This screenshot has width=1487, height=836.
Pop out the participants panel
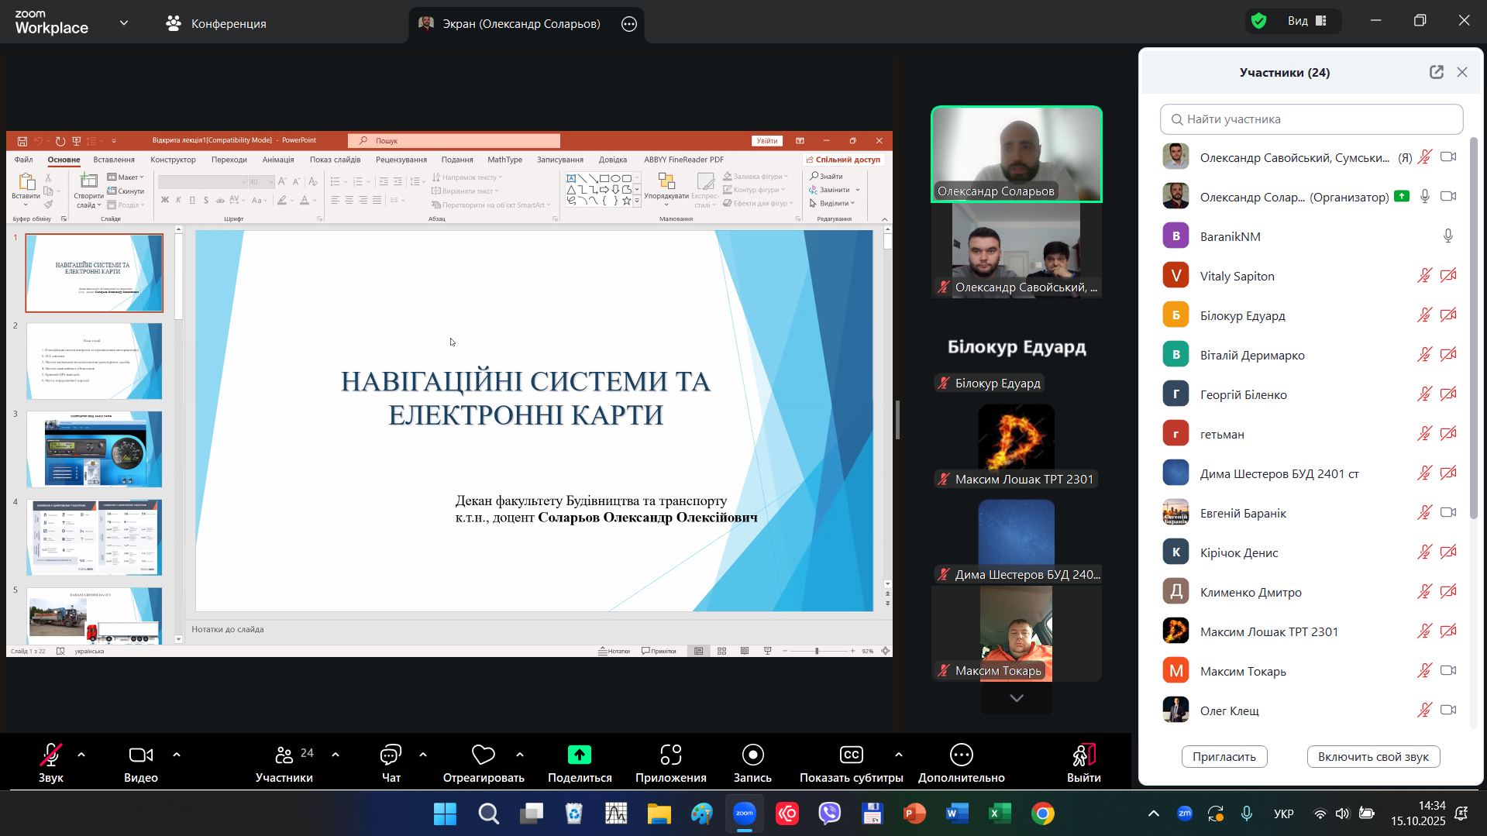[1436, 72]
